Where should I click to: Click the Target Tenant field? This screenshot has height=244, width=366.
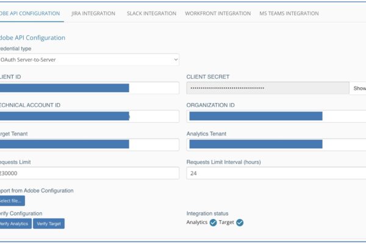90,145
